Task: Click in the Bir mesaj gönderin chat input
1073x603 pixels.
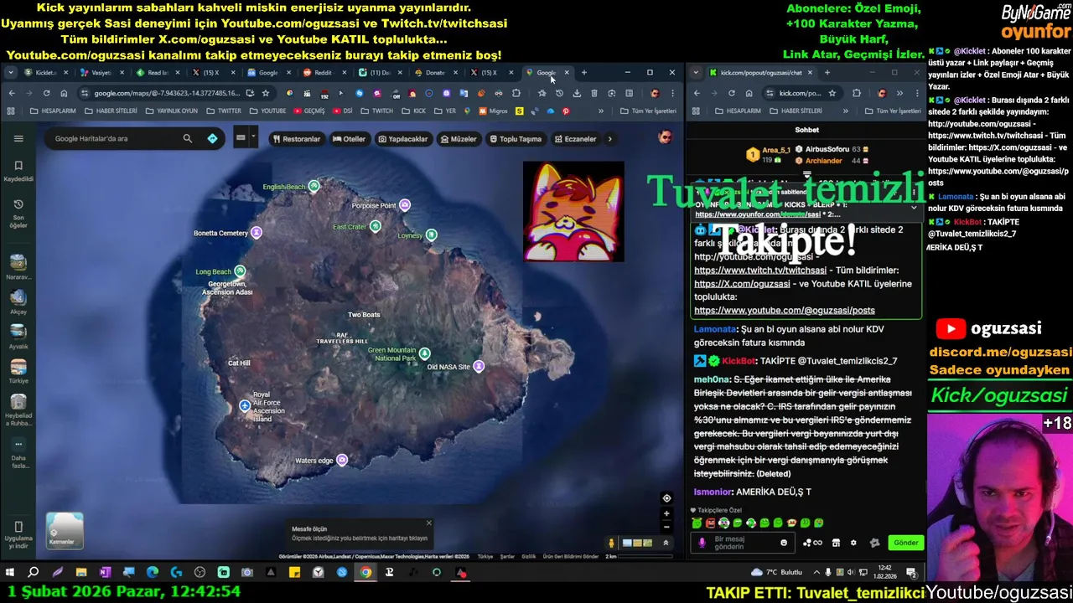Action: tap(742, 543)
